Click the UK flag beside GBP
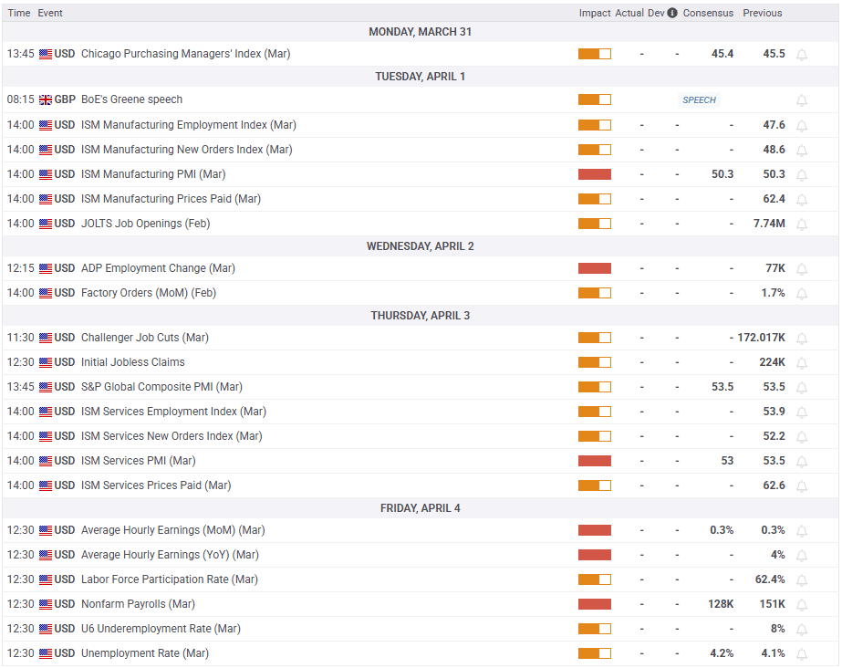 pyautogui.click(x=46, y=99)
